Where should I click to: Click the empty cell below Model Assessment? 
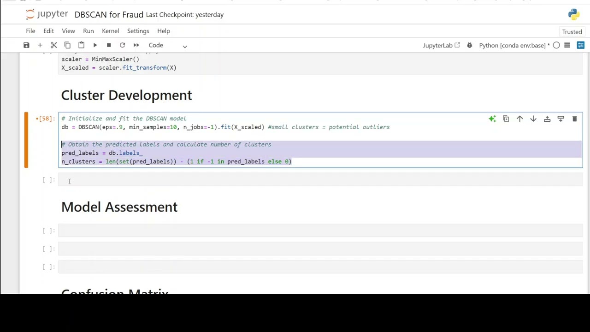[x=320, y=231]
